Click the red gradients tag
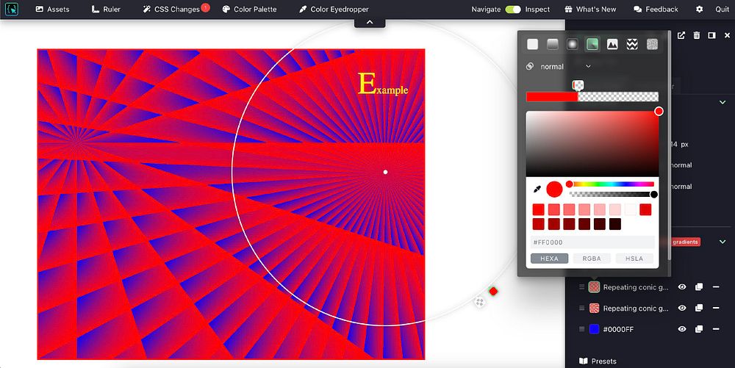 click(685, 242)
